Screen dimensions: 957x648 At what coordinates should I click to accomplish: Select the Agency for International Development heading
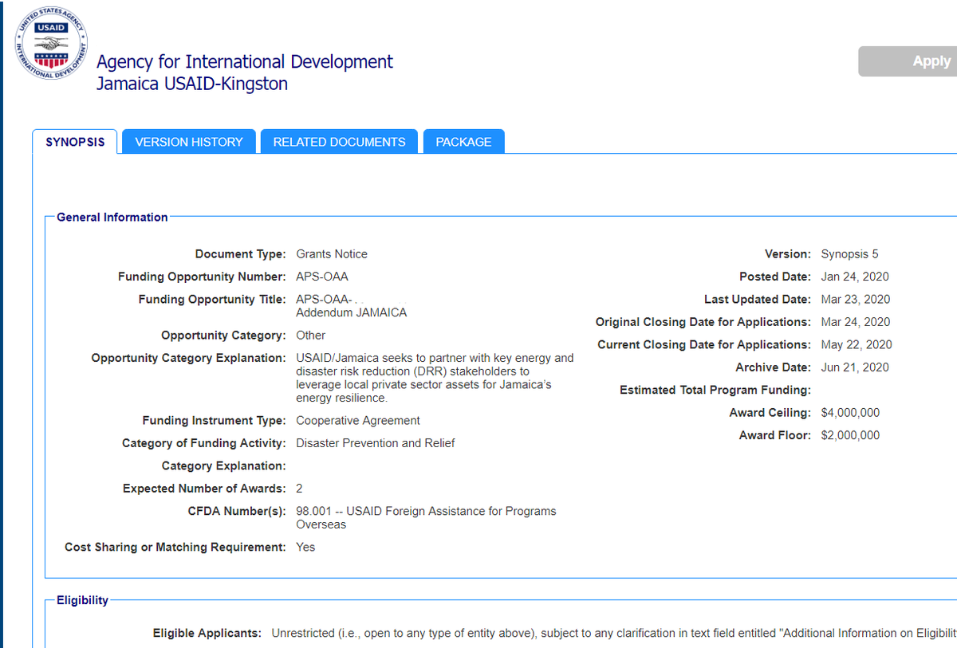(245, 61)
